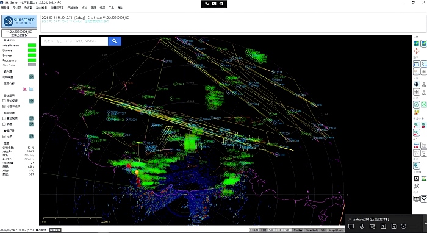Click the blue magnifier search button

click(x=115, y=41)
